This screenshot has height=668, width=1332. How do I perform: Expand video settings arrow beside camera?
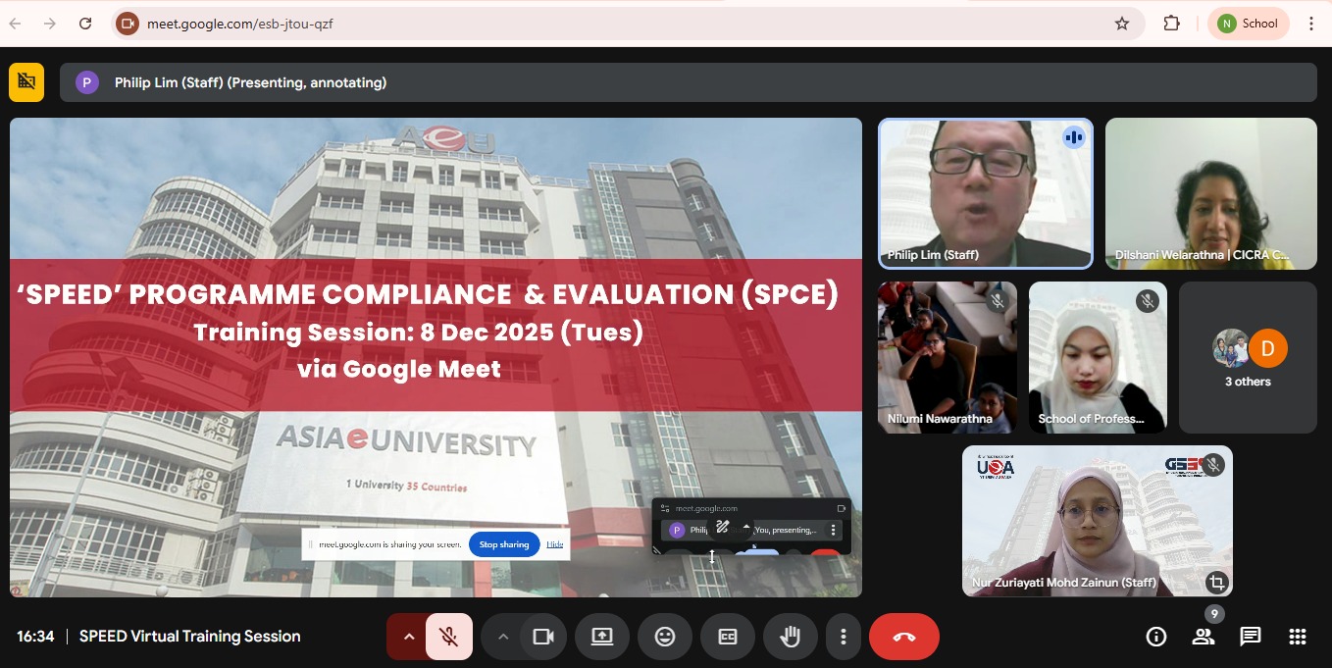coord(503,637)
